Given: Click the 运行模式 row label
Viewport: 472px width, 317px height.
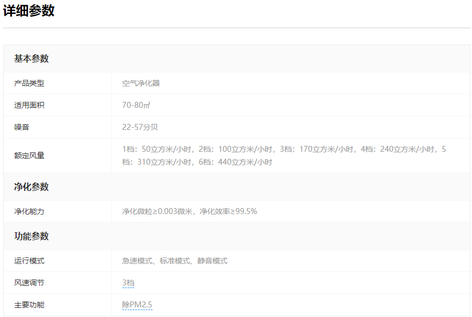Looking at the screenshot, I should tap(29, 261).
